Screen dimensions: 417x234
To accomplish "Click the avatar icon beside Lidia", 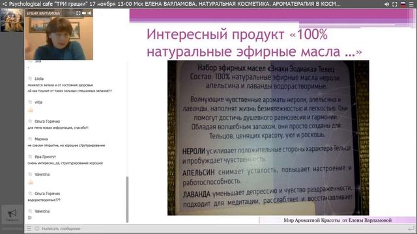I will pos(30,79).
